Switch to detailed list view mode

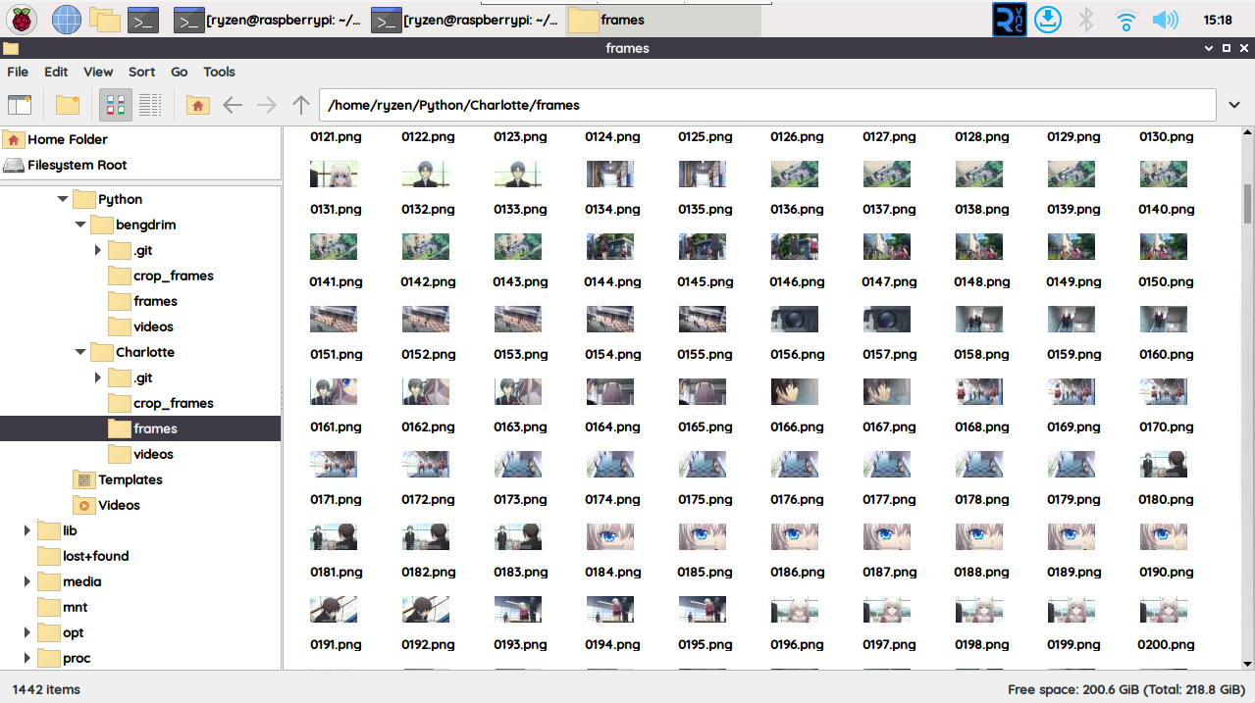150,104
